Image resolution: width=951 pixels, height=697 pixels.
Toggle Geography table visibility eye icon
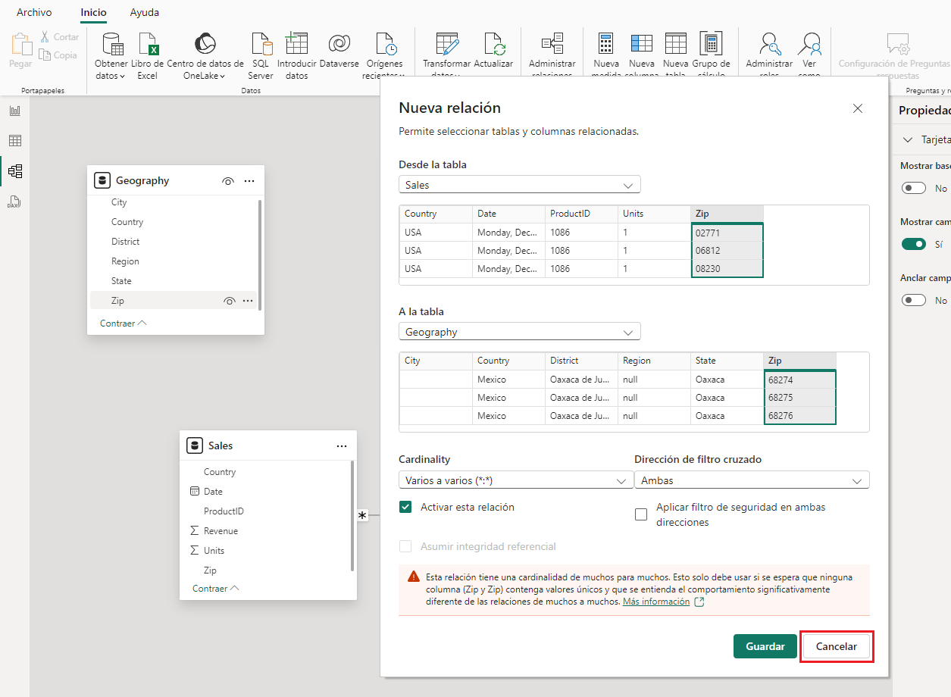227,181
